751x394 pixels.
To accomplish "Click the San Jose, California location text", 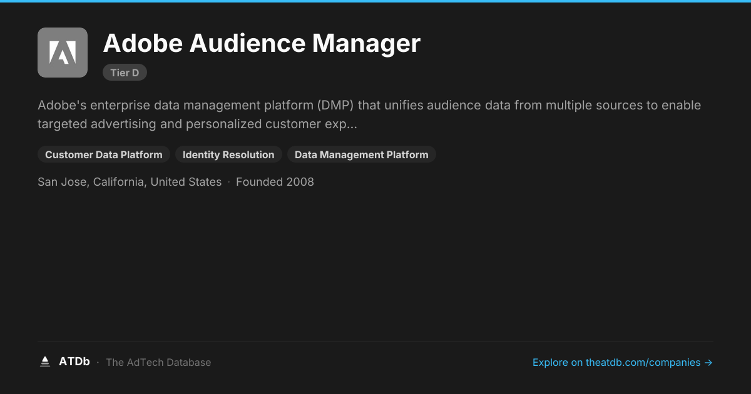I will 130,182.
